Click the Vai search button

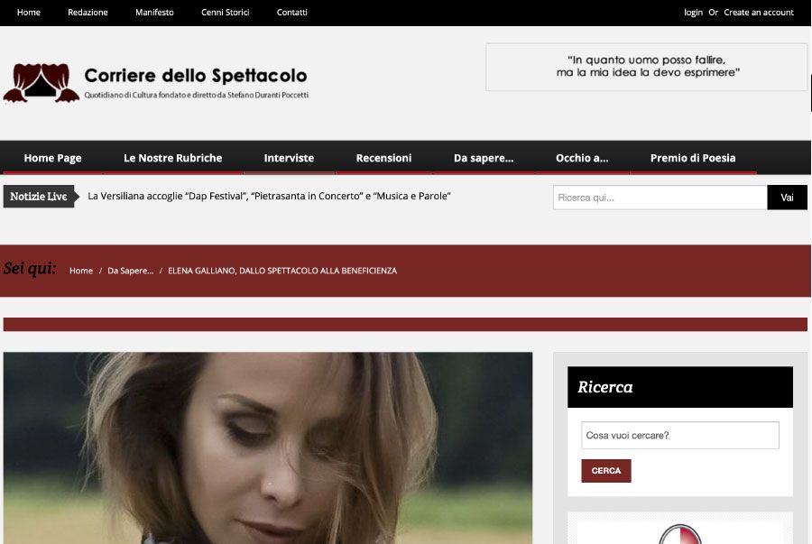(787, 198)
